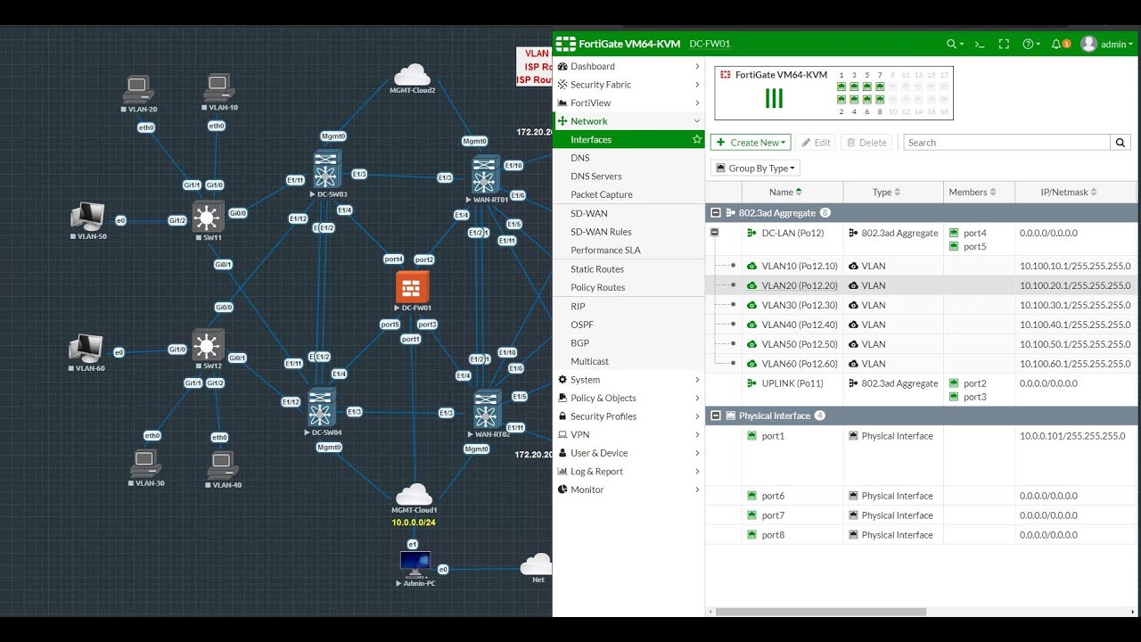
Task: Open the CLI console icon
Action: coord(979,44)
